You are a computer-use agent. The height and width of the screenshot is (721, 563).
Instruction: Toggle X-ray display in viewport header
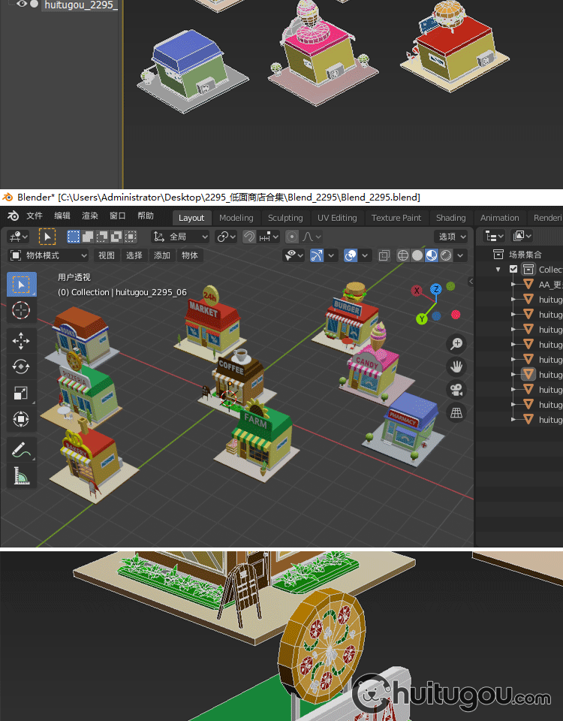[384, 255]
